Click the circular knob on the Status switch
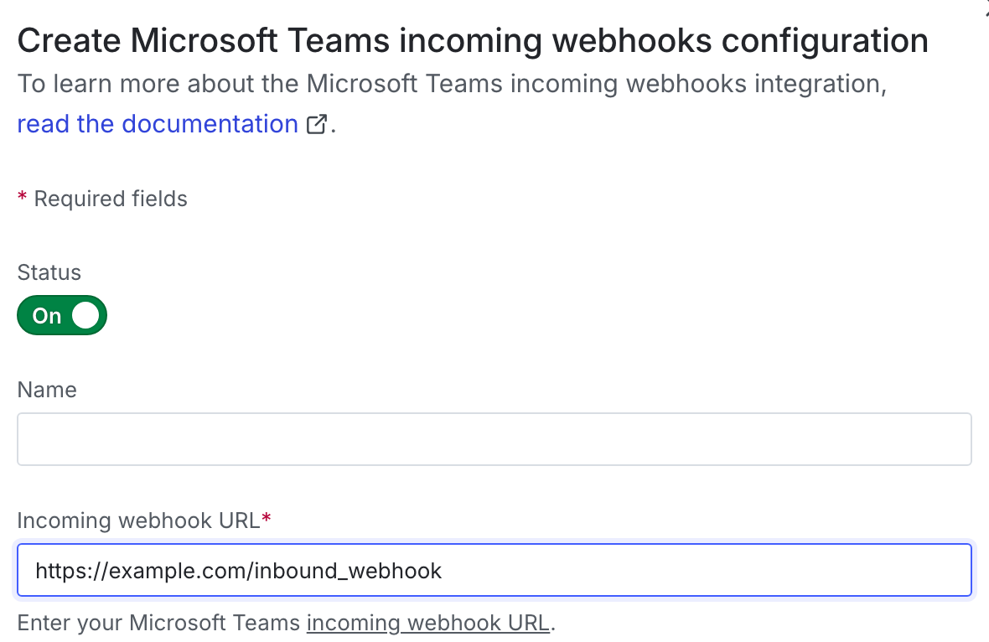The image size is (989, 642). pyautogui.click(x=85, y=315)
